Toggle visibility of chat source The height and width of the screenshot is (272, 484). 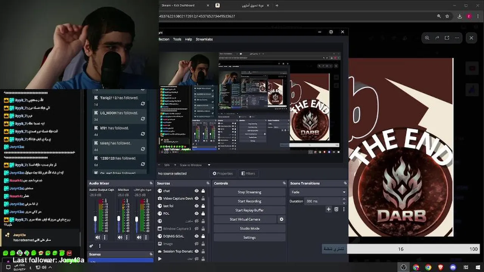(x=197, y=191)
